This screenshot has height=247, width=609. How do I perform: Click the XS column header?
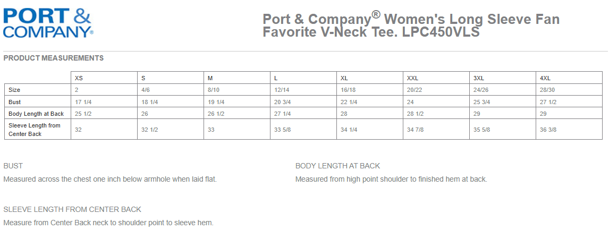tap(79, 78)
